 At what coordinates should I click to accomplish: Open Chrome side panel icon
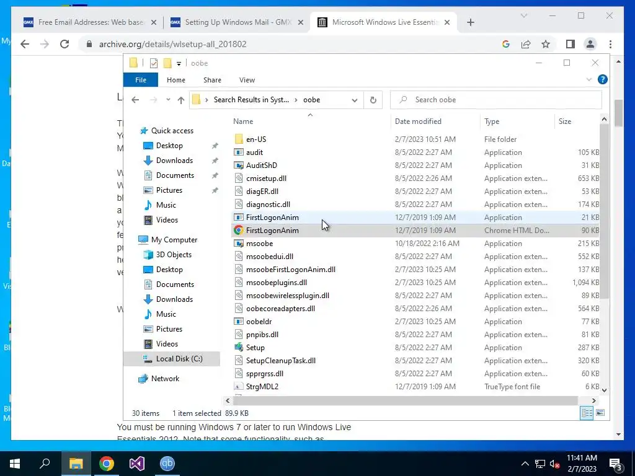coord(571,44)
